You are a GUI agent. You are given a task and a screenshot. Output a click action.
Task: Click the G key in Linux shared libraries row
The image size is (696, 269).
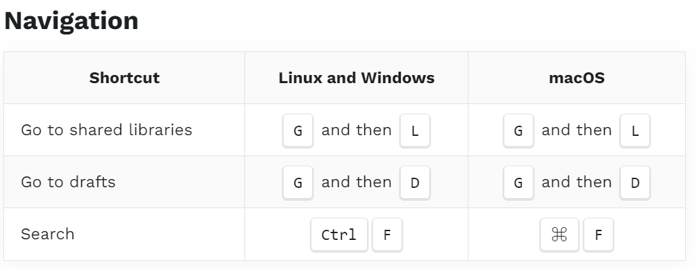298,130
